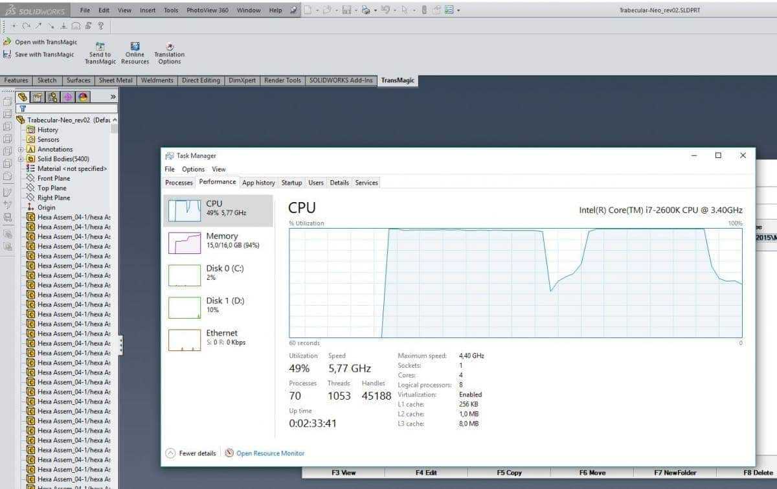Collapse Task Manager with Fewer details
The height and width of the screenshot is (489, 777).
tap(191, 453)
